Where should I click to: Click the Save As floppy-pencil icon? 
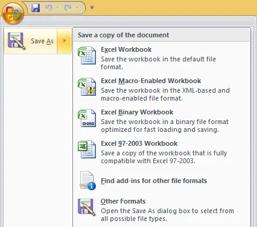[x=16, y=41]
